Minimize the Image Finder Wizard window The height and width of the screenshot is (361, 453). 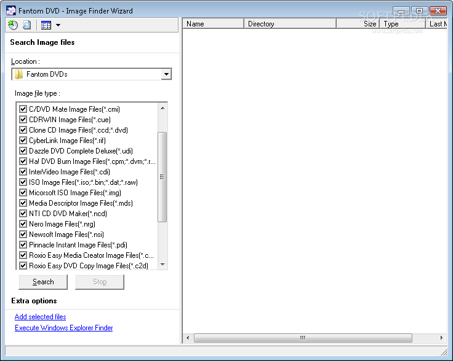[x=401, y=11]
